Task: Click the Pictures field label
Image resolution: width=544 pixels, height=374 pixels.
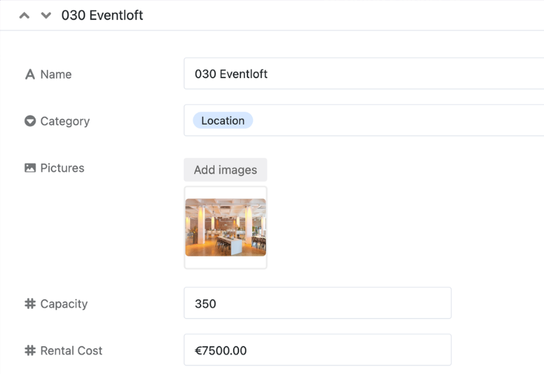Action: (x=62, y=168)
